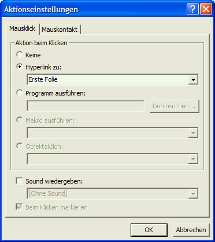Select the Programm ausführen radio button
Viewport: 215px width, 242px height.
tap(19, 93)
